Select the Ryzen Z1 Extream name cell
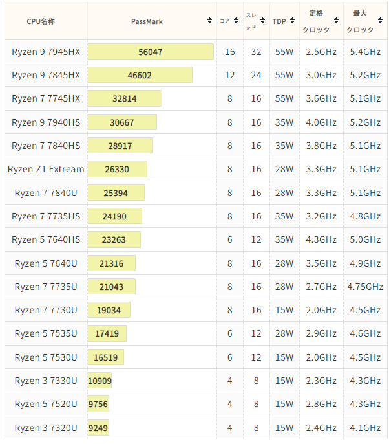 pyautogui.click(x=46, y=169)
